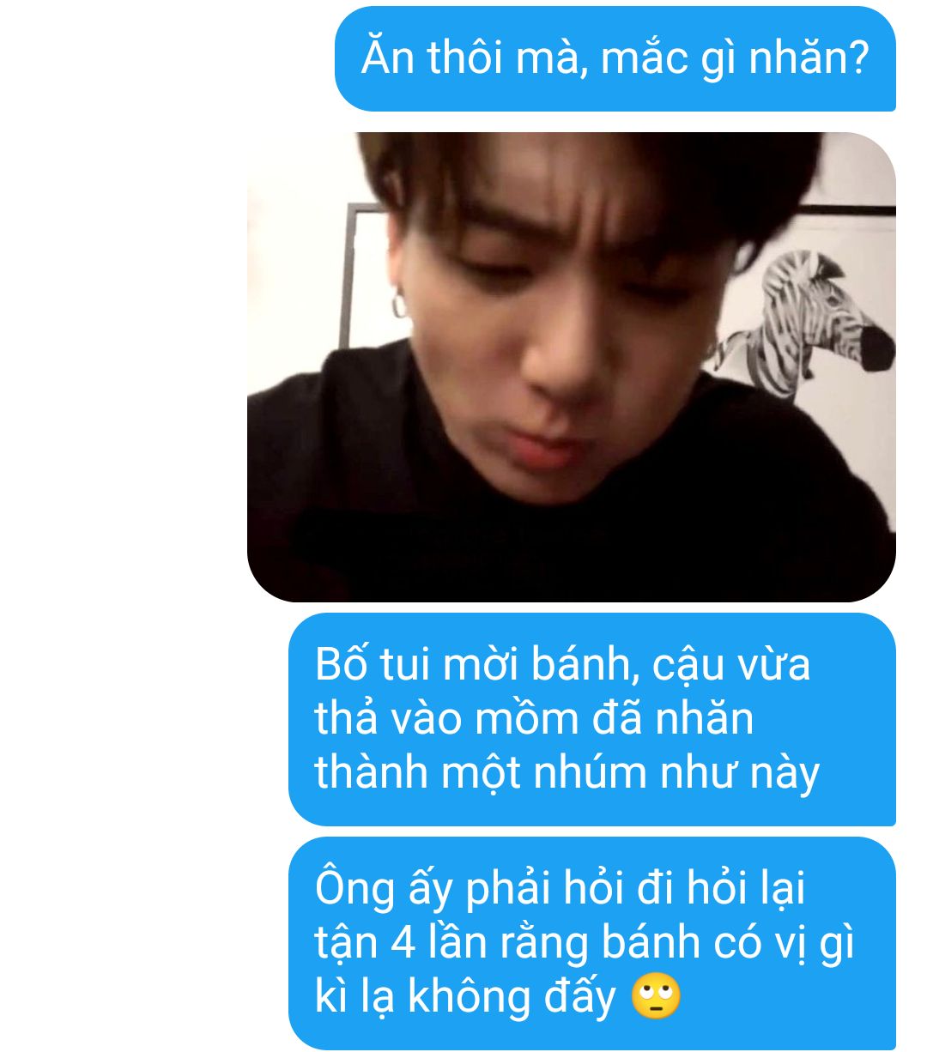927x1052 pixels.
Task: Click the number '4' in the last message
Action: (x=403, y=943)
